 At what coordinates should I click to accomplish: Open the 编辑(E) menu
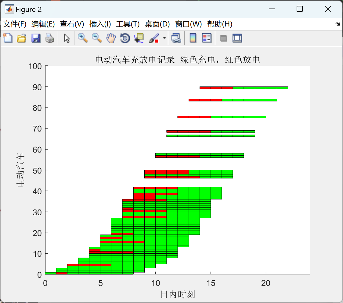coord(43,24)
